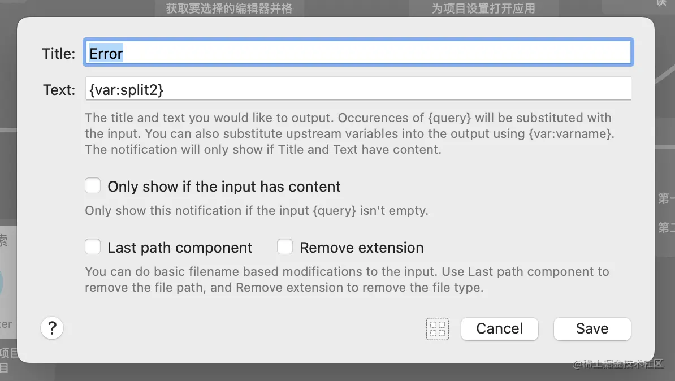675x381 pixels.
Task: Toggle the Last path component checkbox
Action: (x=93, y=247)
